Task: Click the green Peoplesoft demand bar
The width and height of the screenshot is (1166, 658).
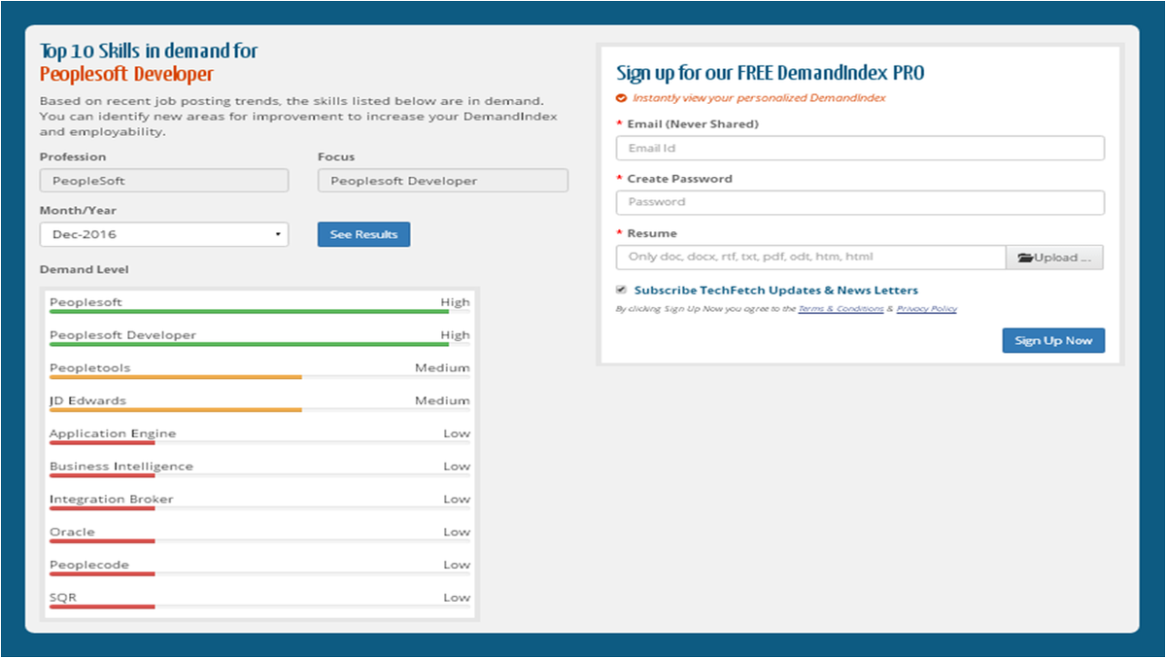Action: click(x=249, y=312)
